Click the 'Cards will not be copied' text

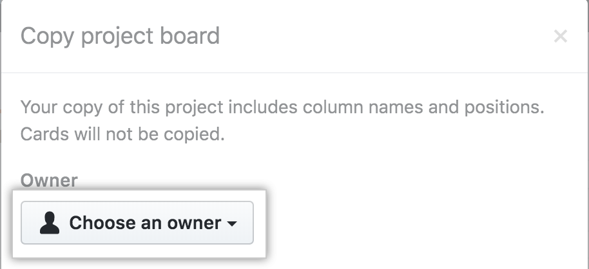click(x=122, y=135)
